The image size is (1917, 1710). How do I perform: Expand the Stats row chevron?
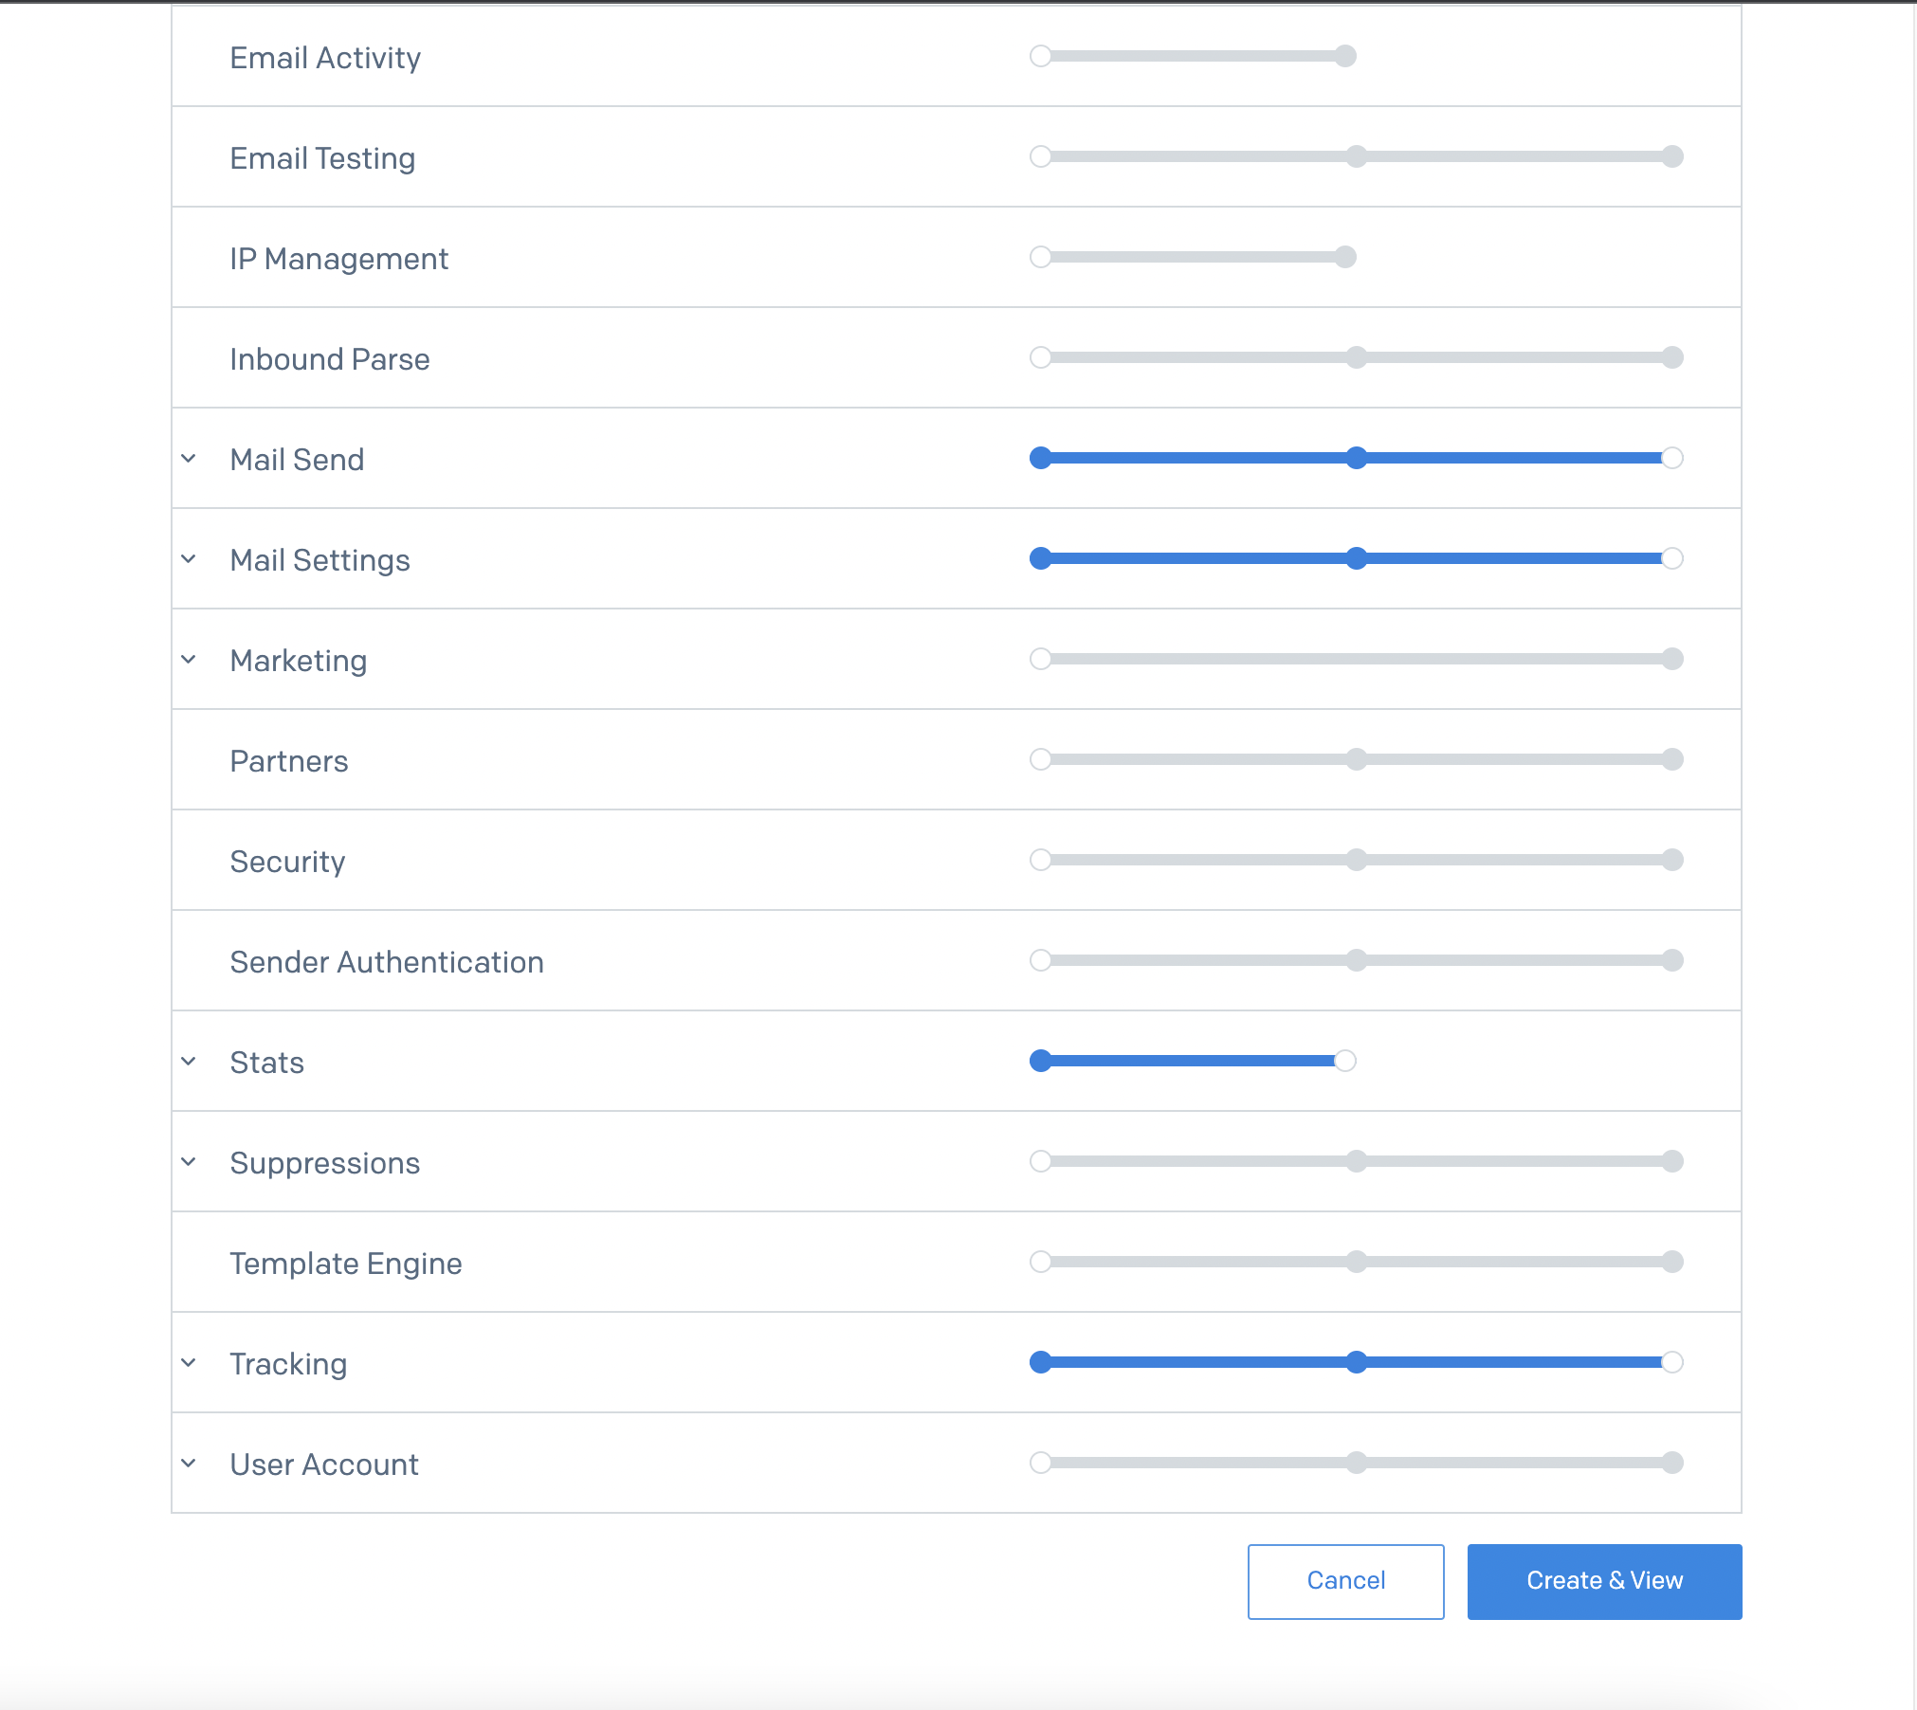189,1062
